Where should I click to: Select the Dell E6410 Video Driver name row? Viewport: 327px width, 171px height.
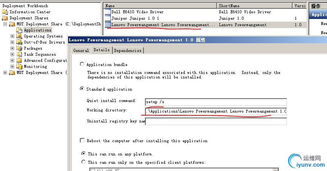tap(137, 12)
